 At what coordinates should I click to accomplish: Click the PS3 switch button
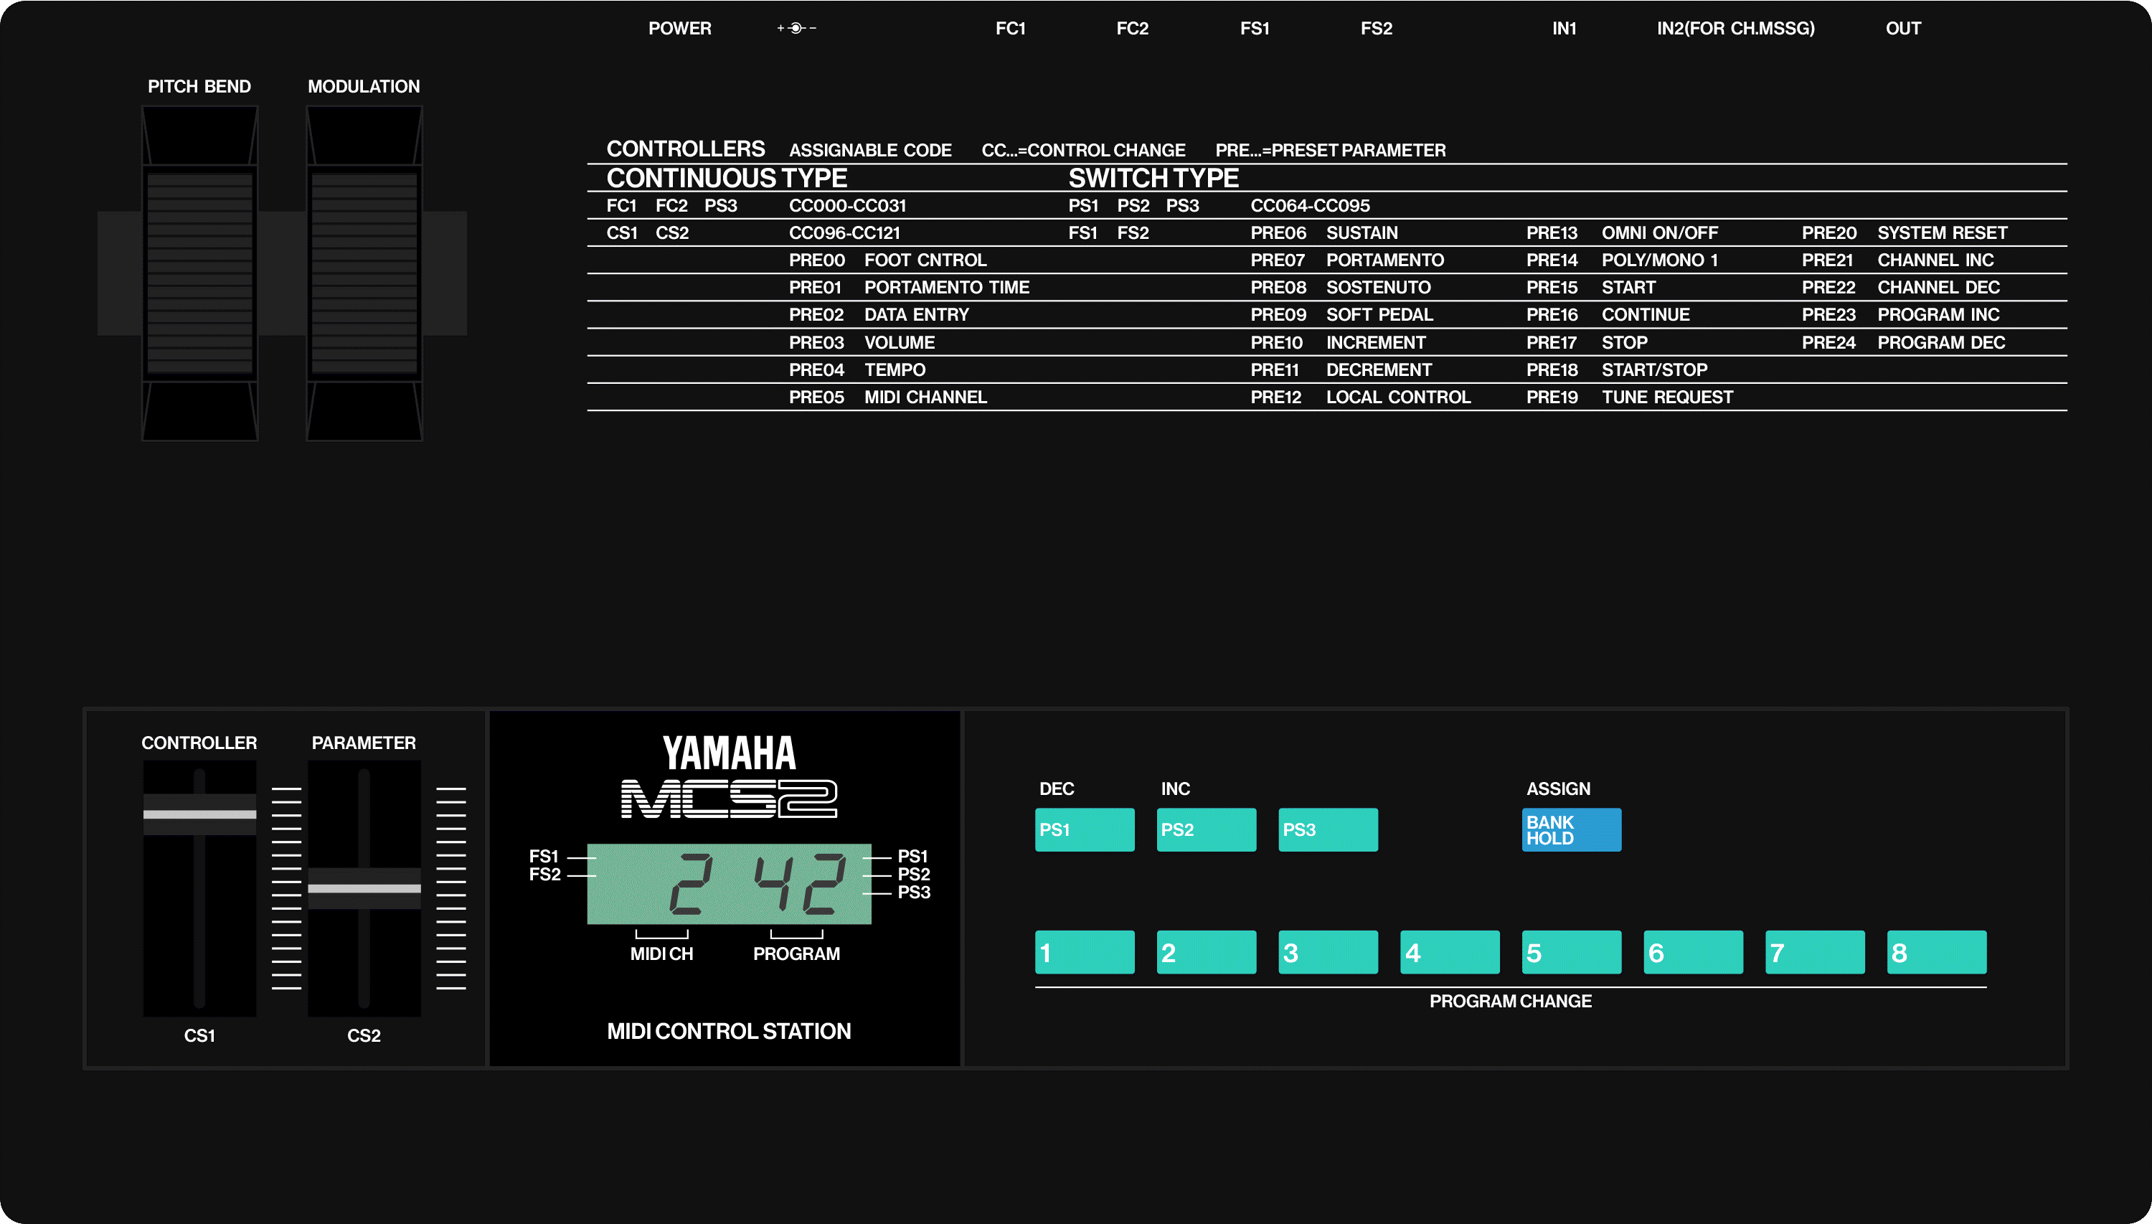(1328, 829)
